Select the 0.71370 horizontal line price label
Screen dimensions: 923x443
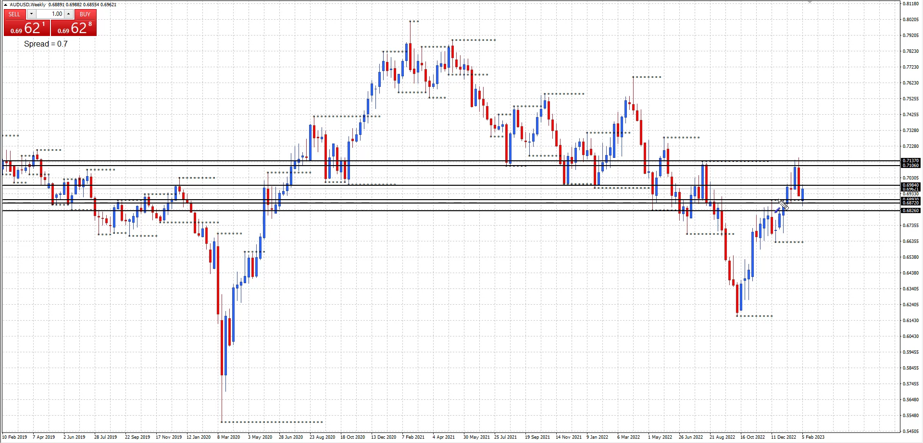coord(910,161)
